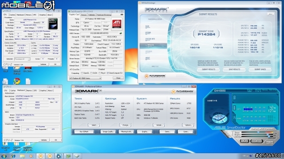Open Windows Media Player taskbar icon

(31, 156)
